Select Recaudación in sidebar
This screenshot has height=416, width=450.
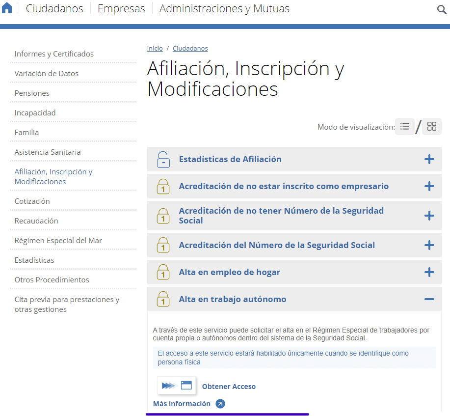tap(36, 221)
